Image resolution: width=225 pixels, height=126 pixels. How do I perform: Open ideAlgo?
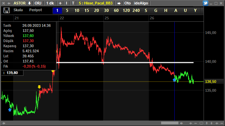[141, 3]
